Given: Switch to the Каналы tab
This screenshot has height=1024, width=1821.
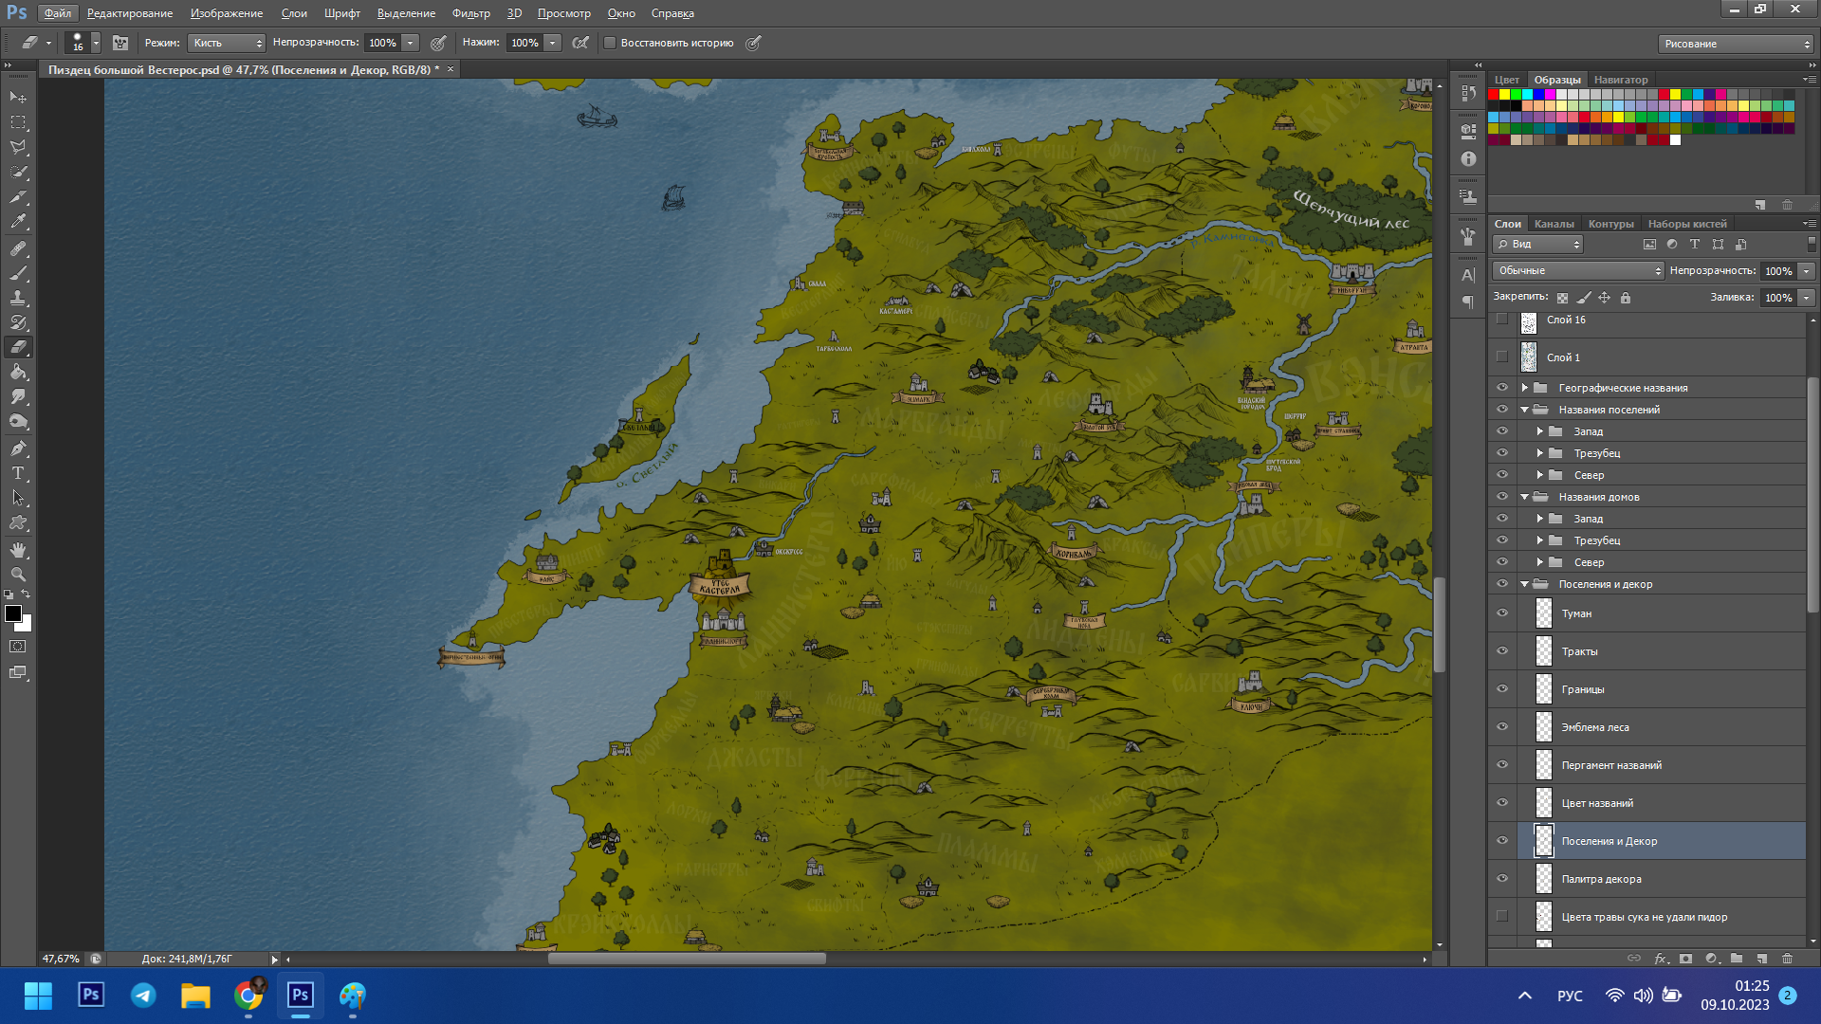Looking at the screenshot, I should pyautogui.click(x=1554, y=224).
